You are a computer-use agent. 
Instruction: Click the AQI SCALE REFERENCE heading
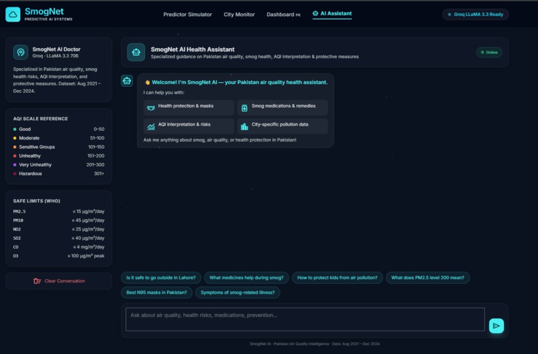click(41, 119)
